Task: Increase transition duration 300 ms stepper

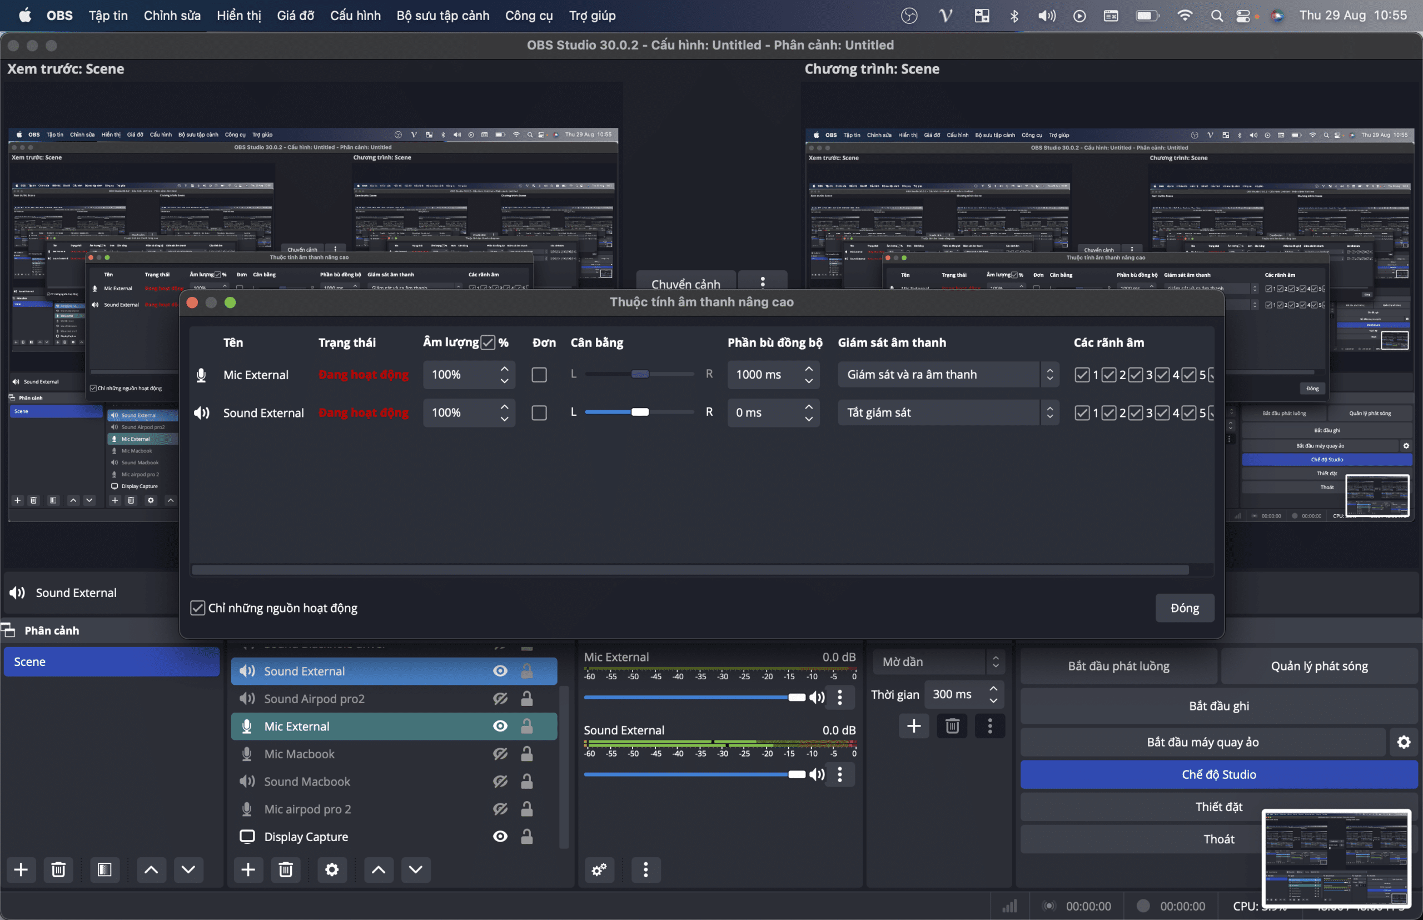Action: (x=993, y=688)
